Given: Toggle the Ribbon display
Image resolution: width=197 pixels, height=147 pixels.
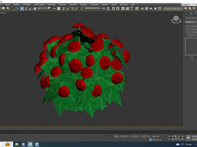Looking at the screenshot, I should pos(123,9).
